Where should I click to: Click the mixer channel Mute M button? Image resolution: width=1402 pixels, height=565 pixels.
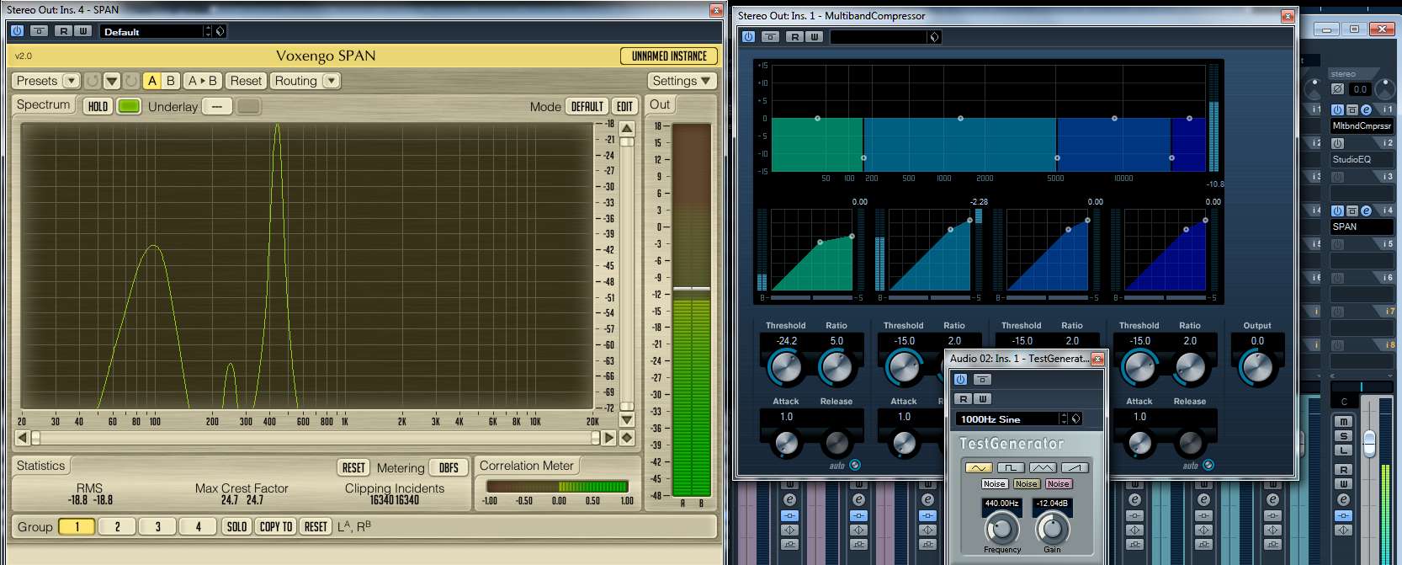pos(1343,422)
